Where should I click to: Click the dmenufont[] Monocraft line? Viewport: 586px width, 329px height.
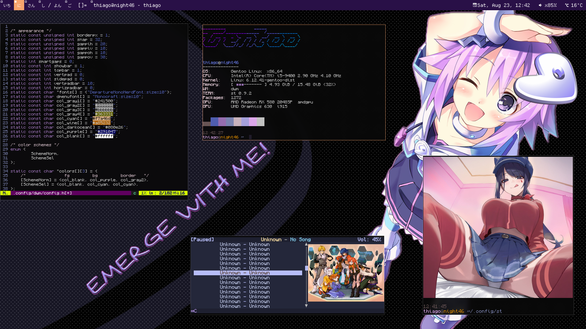(77, 97)
